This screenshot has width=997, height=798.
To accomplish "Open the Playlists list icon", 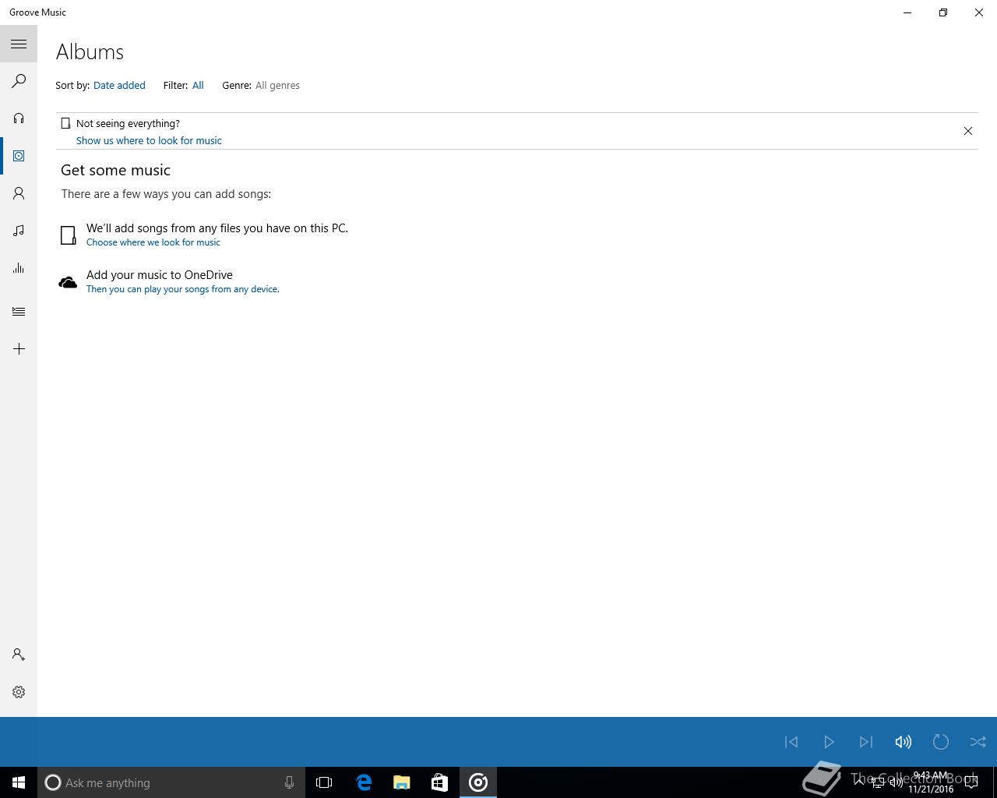I will tap(19, 312).
